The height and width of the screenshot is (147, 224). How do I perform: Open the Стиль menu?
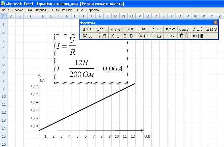pyautogui.click(x=54, y=10)
